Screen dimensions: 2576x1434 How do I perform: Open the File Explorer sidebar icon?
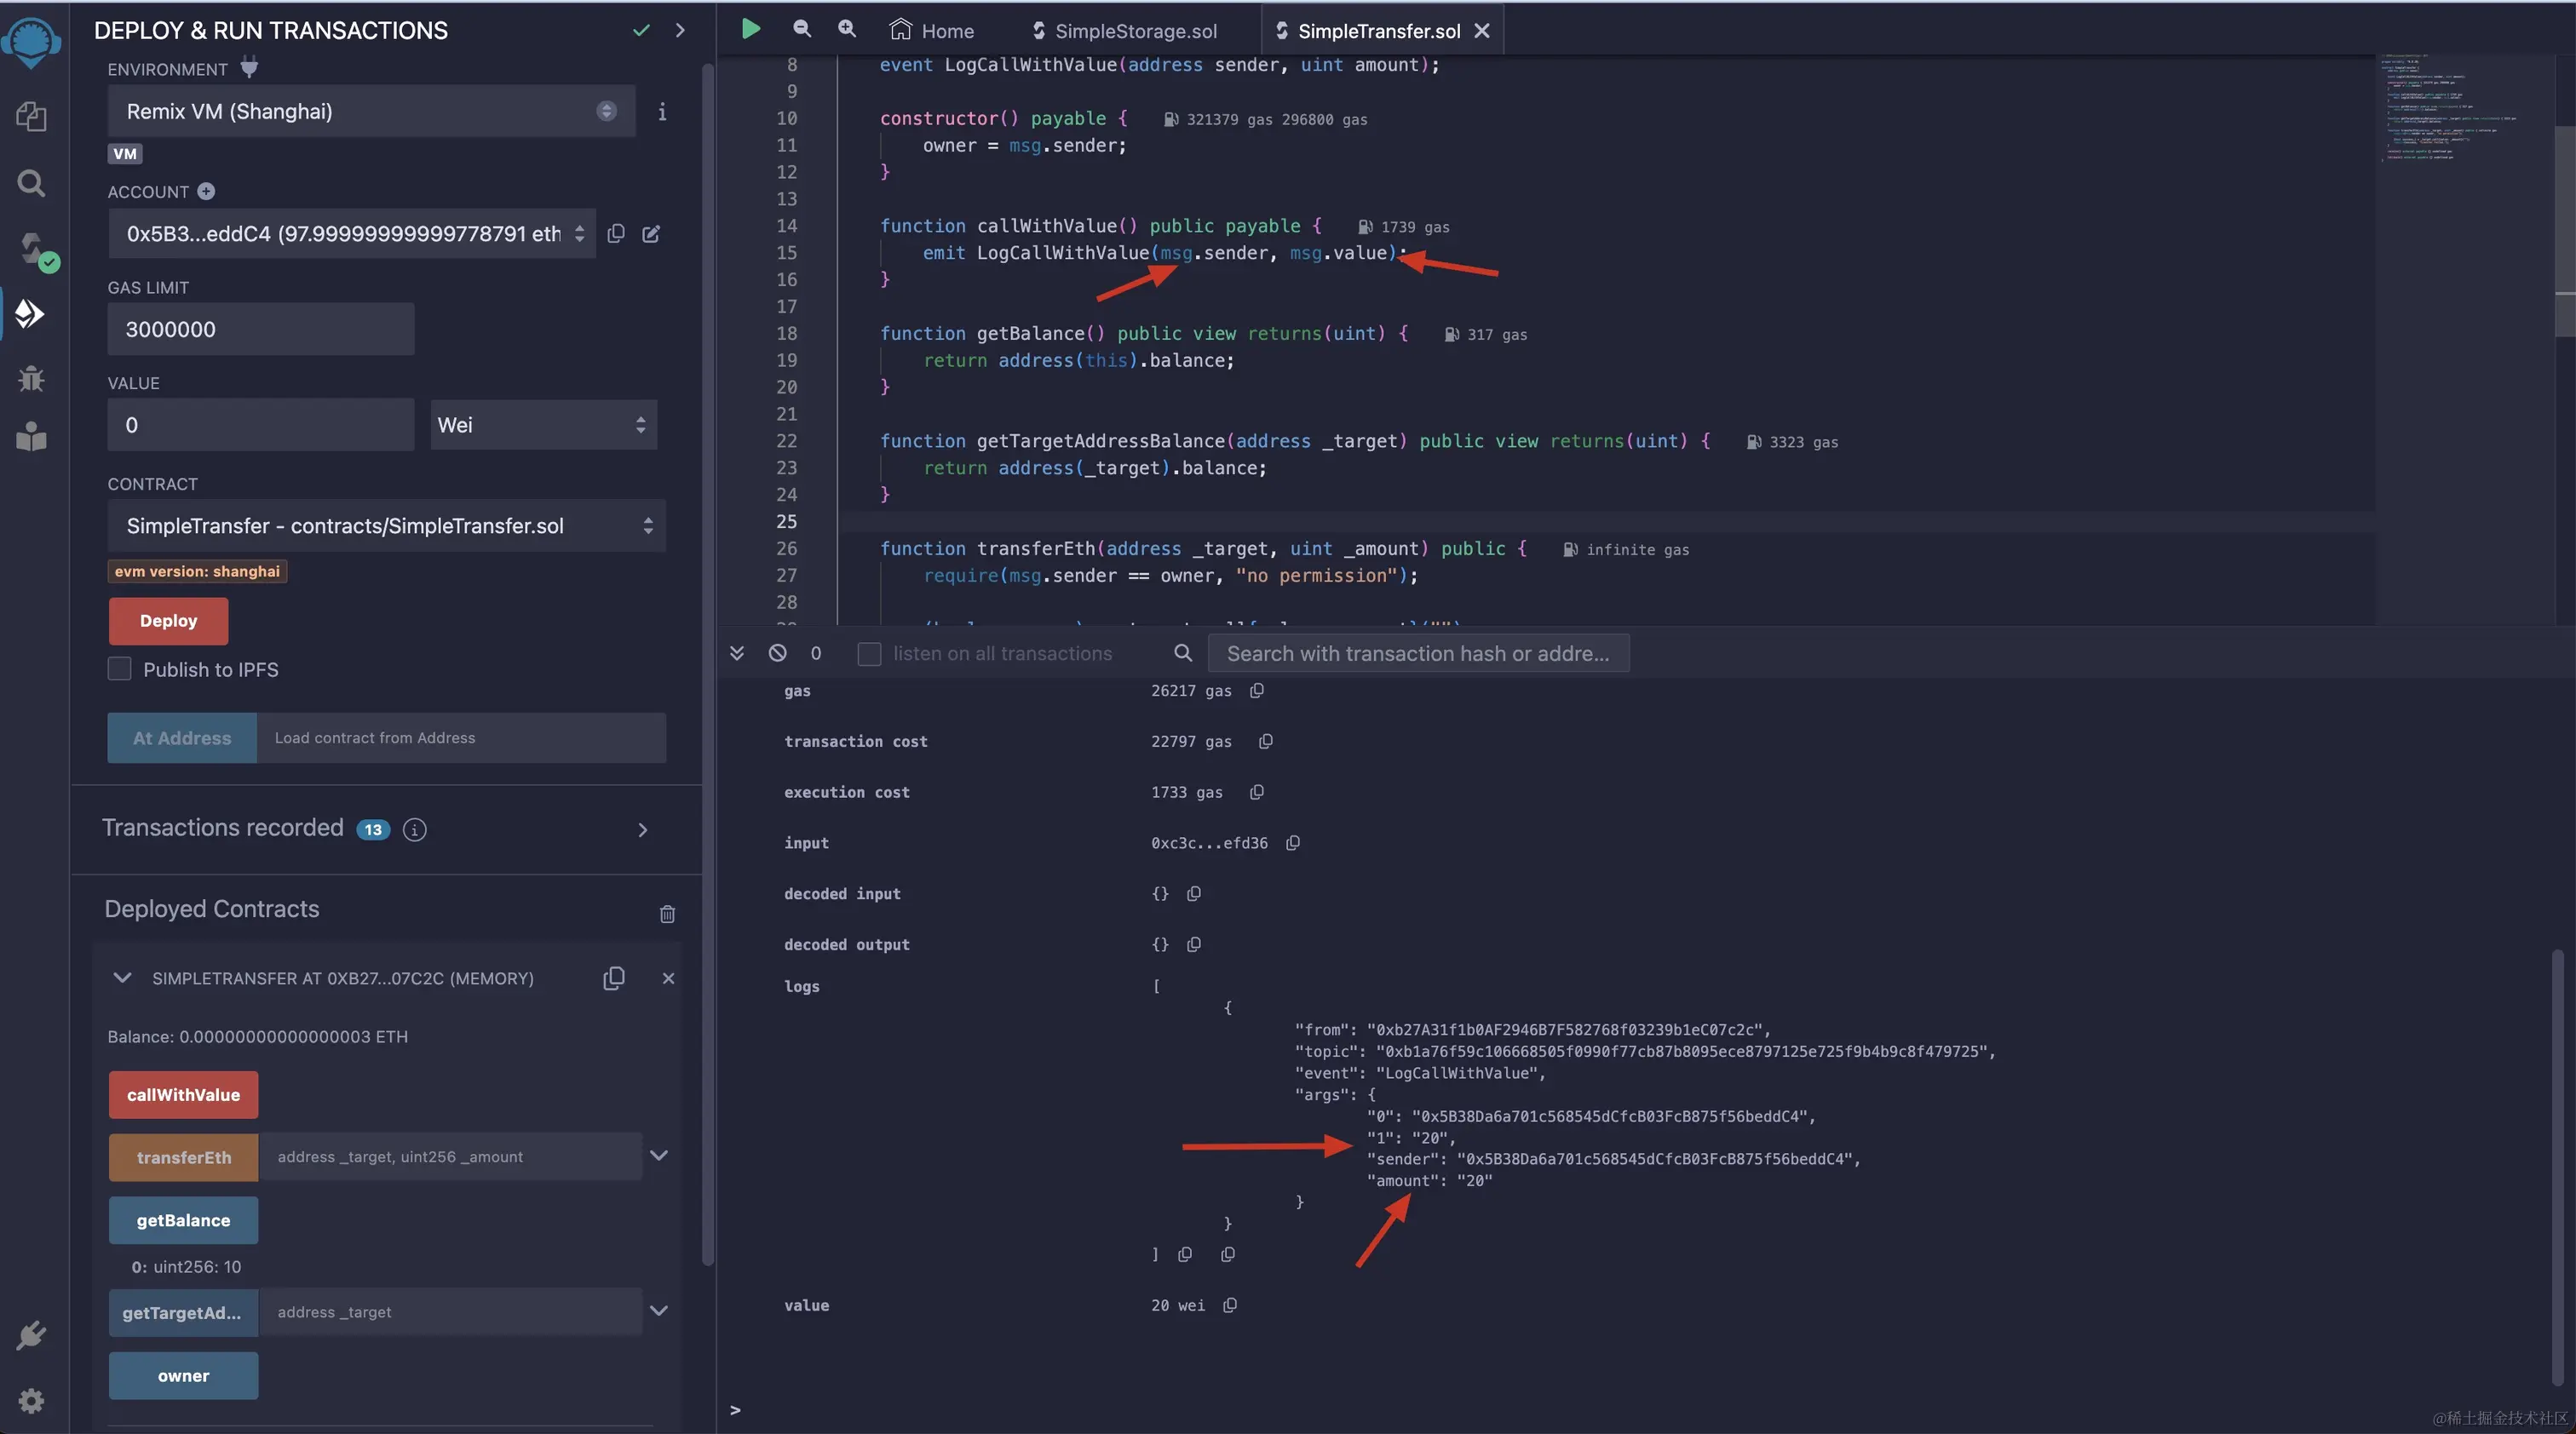pos(31,117)
